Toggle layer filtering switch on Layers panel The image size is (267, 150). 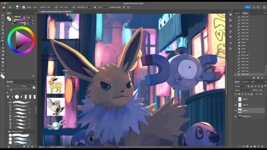265,86
